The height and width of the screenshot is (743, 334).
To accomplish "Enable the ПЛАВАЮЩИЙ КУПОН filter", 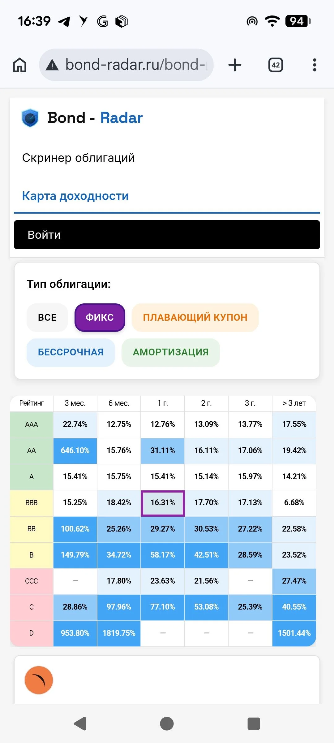I will pyautogui.click(x=195, y=317).
